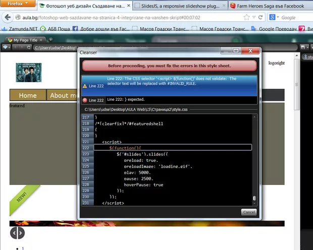Click slideshow previous arrow

[x=14, y=233]
